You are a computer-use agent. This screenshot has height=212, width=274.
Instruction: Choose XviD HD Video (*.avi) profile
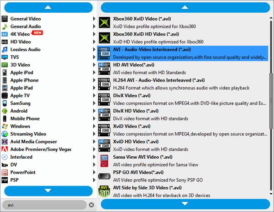tap(183, 145)
